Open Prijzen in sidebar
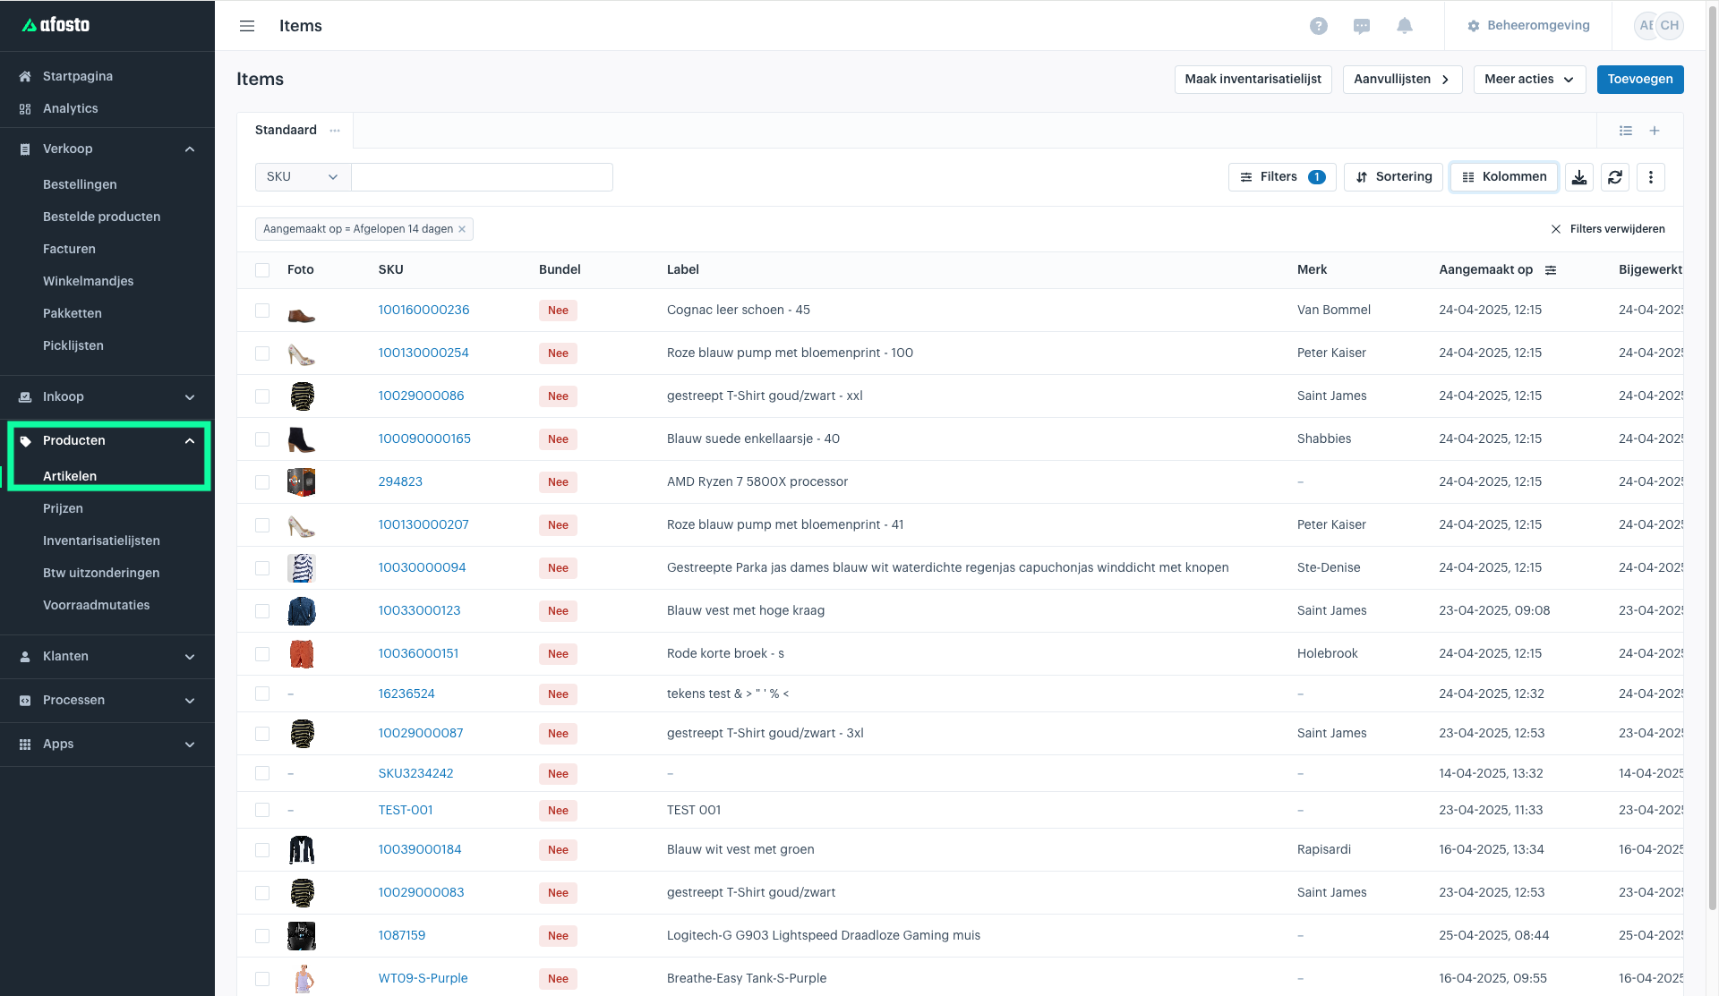The height and width of the screenshot is (996, 1719). click(x=63, y=508)
